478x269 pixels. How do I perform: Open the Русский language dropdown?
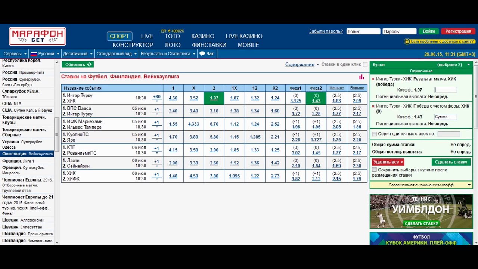[44, 54]
